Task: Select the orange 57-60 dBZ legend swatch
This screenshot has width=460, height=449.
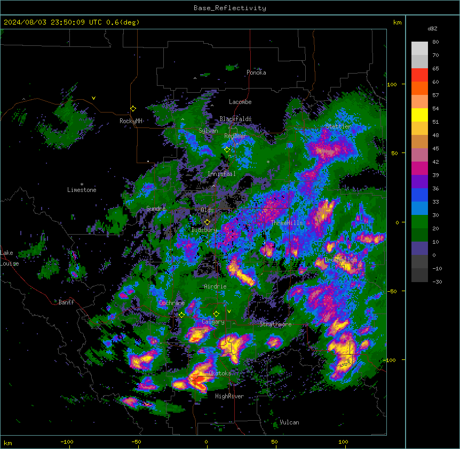Action: click(419, 88)
